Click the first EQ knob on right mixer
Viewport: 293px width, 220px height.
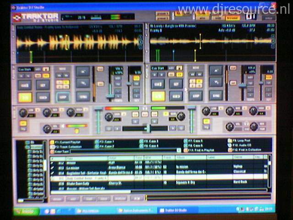(x=206, y=111)
